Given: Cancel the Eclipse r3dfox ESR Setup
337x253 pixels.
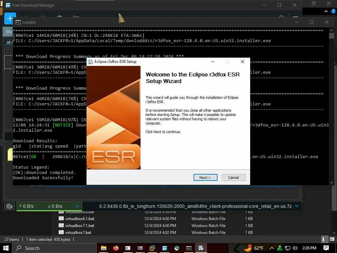Looking at the screenshot, I should coord(233,178).
